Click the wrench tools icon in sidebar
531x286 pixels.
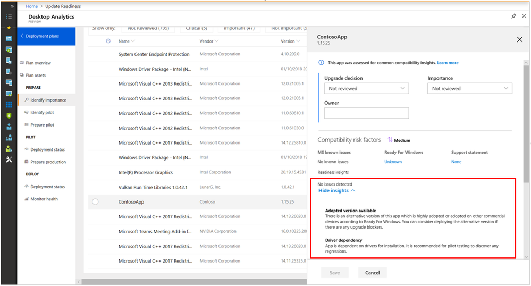click(x=9, y=160)
